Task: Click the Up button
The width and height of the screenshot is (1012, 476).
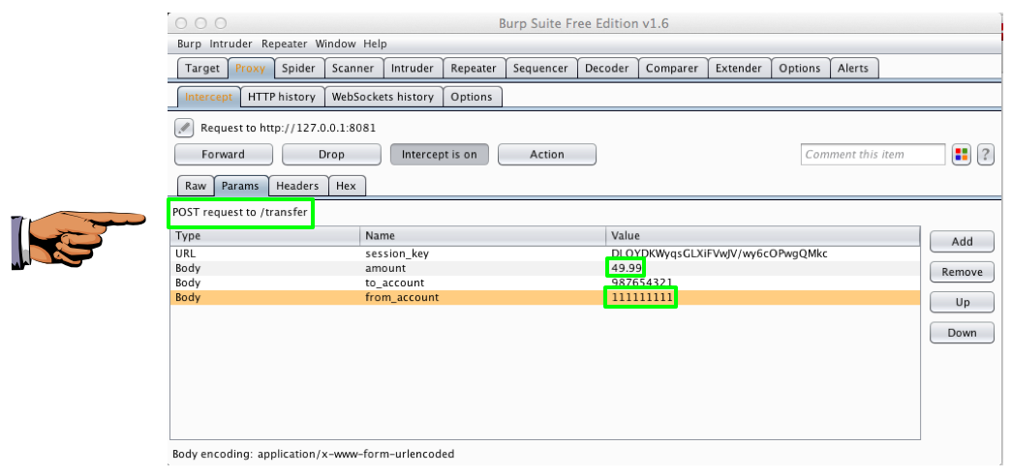Action: pyautogui.click(x=962, y=302)
